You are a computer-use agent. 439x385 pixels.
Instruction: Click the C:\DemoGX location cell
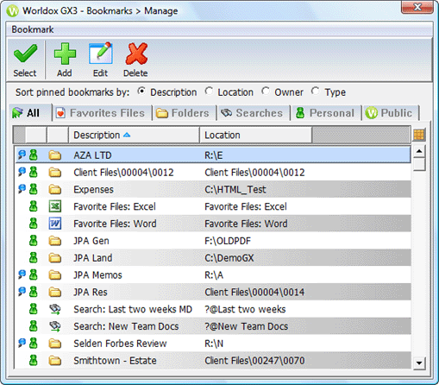pos(229,258)
